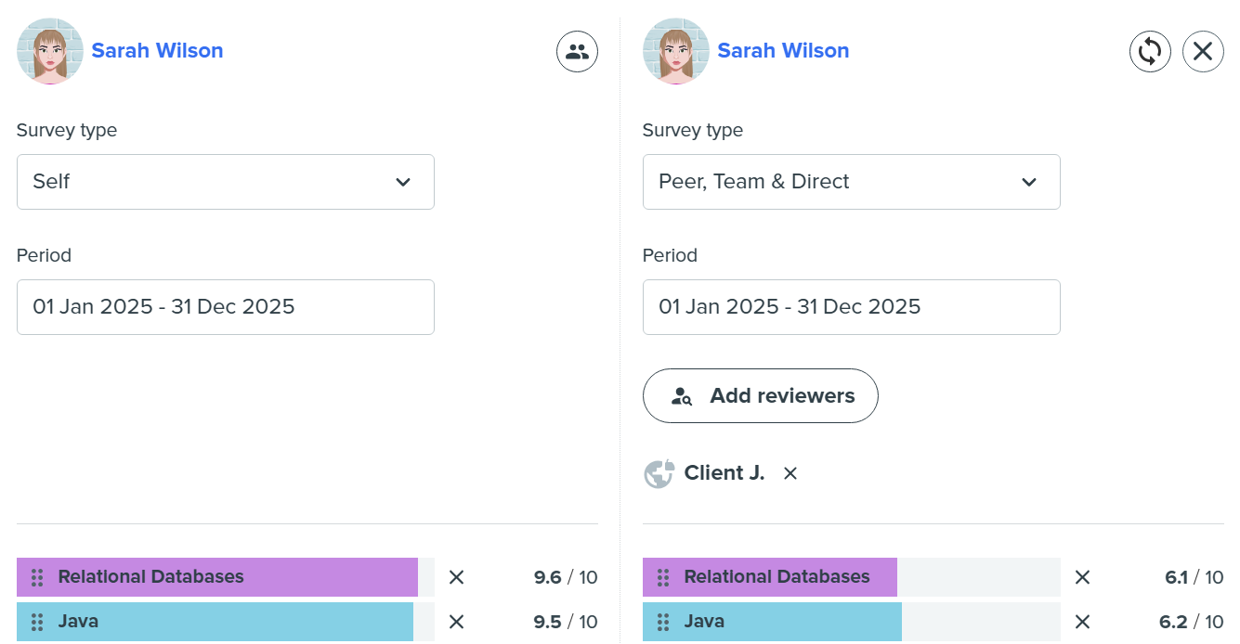
Task: Open the Peer, Team & Direct dropdown
Action: click(851, 182)
